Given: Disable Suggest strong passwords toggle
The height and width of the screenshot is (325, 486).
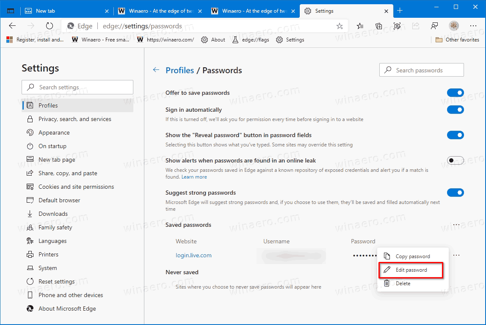Looking at the screenshot, I should (x=456, y=193).
